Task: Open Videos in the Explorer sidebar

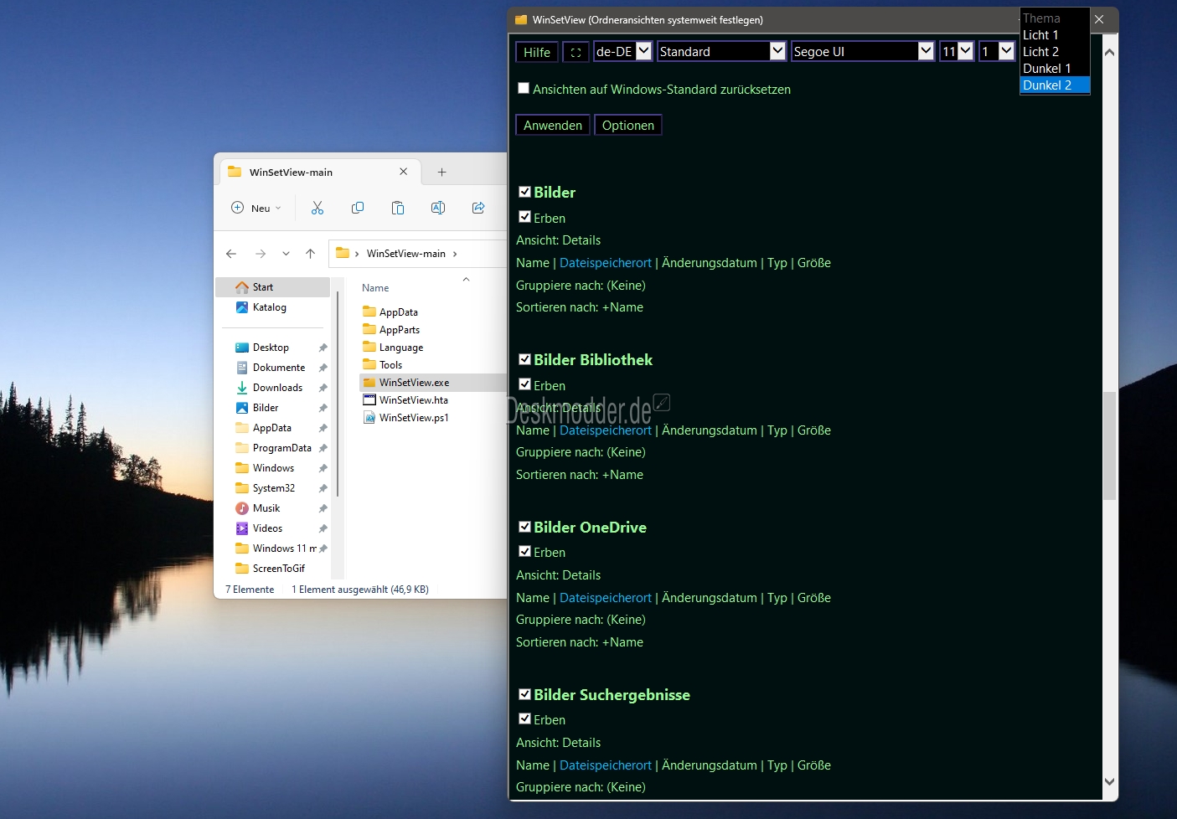Action: click(x=267, y=528)
